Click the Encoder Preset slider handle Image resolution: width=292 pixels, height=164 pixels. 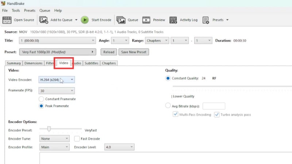[49, 129]
